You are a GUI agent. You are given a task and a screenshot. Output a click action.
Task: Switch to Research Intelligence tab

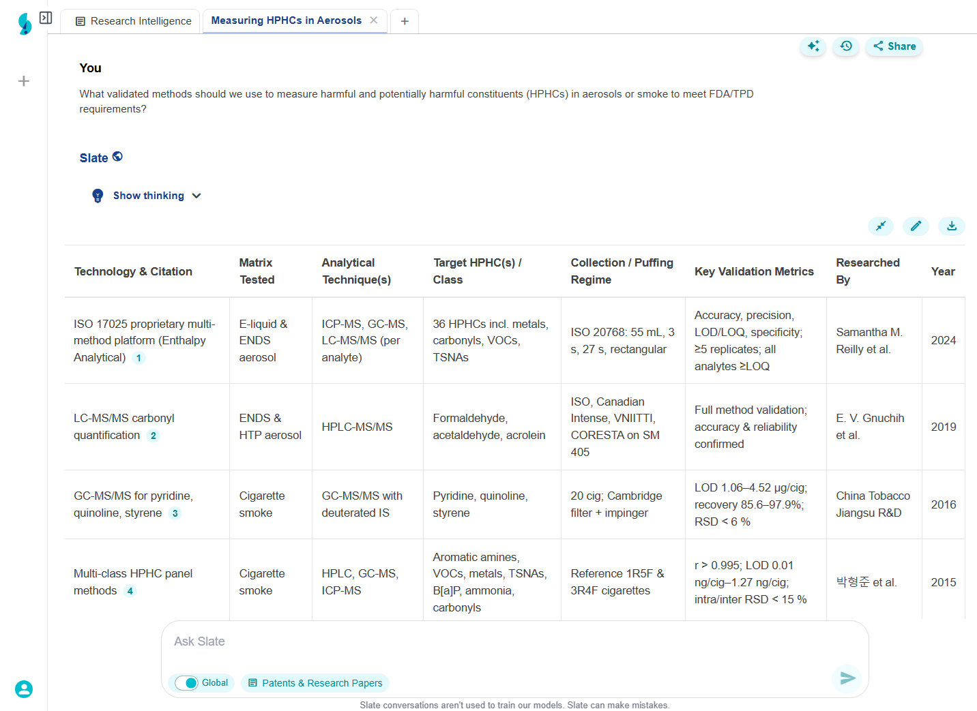[133, 21]
